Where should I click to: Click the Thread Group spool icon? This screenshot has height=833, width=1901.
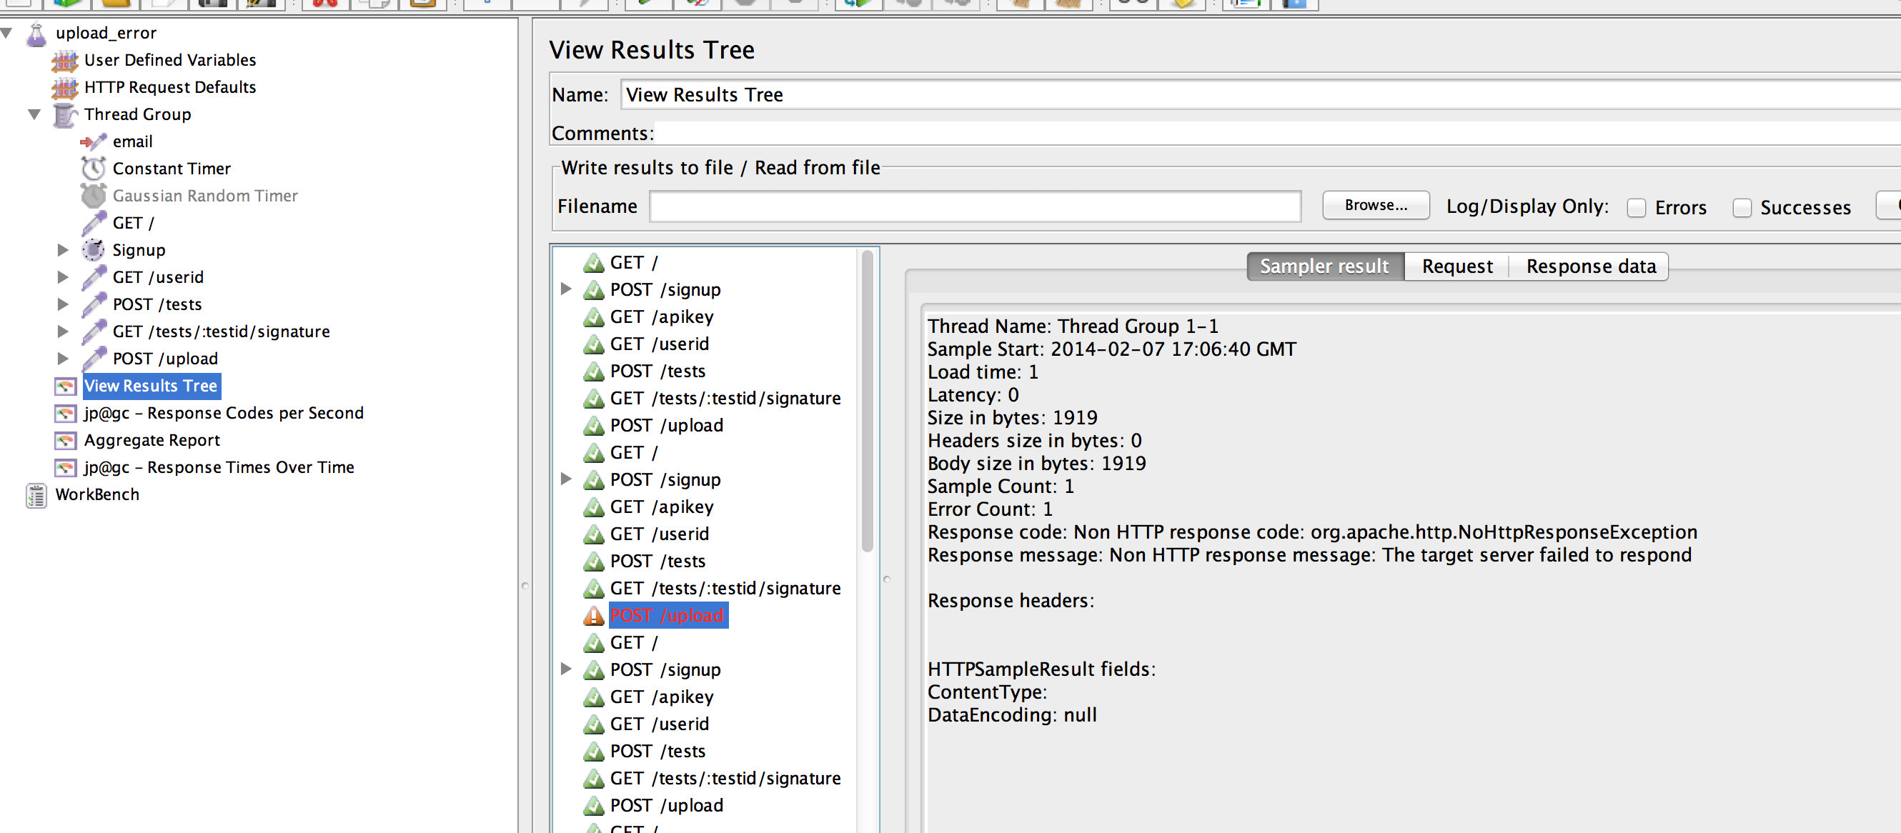65,115
